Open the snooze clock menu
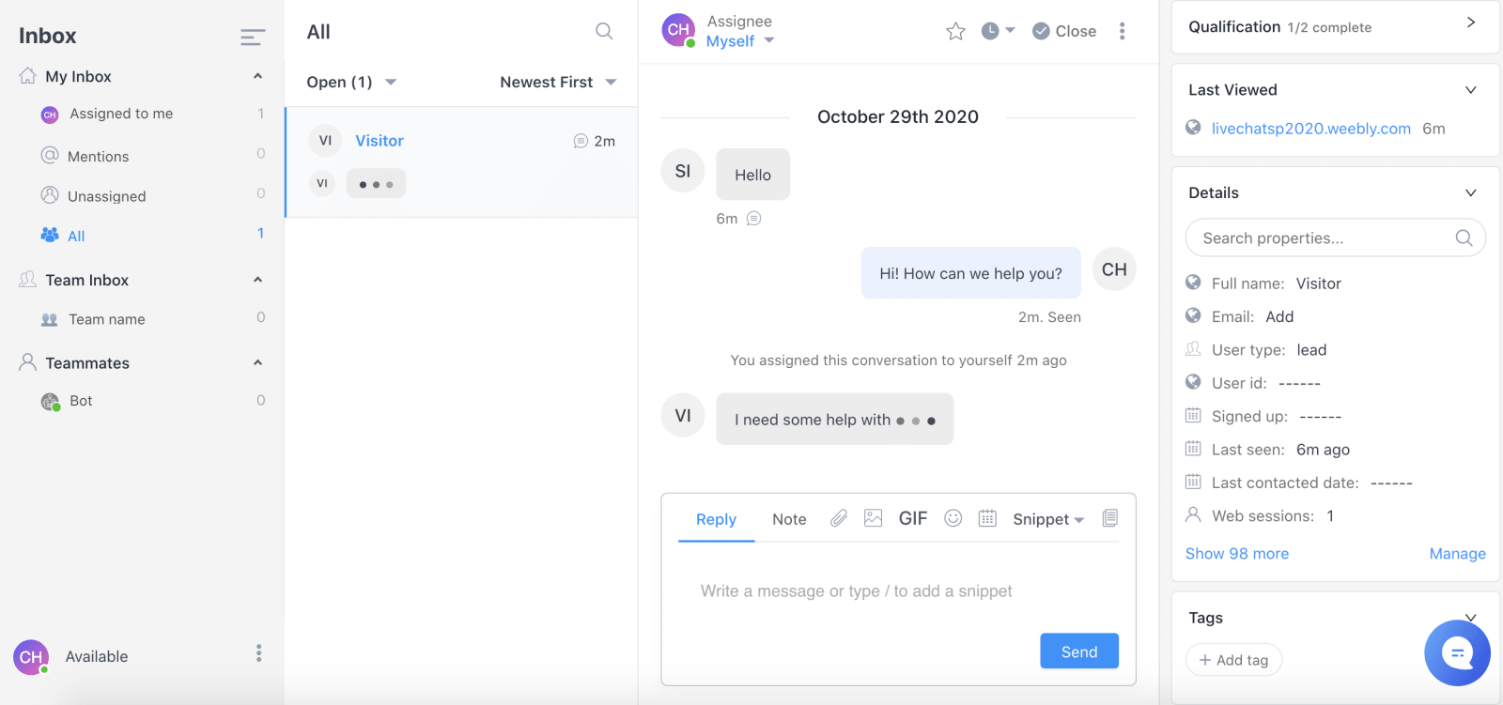The image size is (1503, 705). tap(998, 31)
